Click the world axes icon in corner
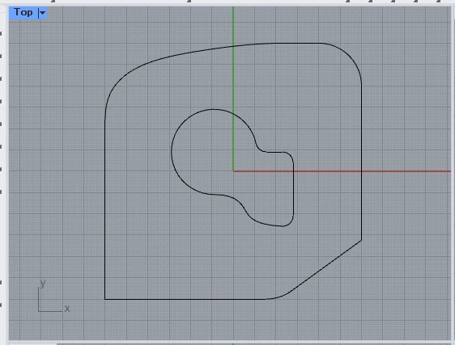The image size is (455, 345). coord(53,296)
